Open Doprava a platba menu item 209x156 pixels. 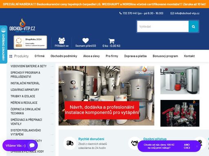pos(136,56)
